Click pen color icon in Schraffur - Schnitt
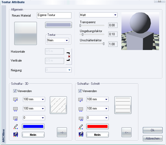The width and height of the screenshot is (166, 145). 81,127
